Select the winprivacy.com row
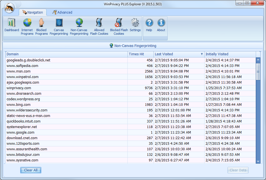Viewport: 266px width, 180px height. 131,88
